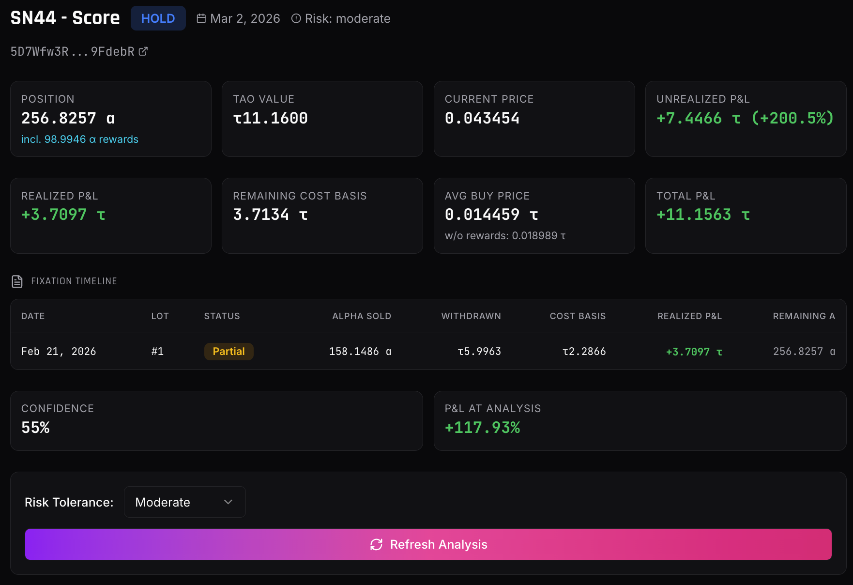
Task: Click table realized P&L cell +3.7097 τ
Action: tap(694, 352)
